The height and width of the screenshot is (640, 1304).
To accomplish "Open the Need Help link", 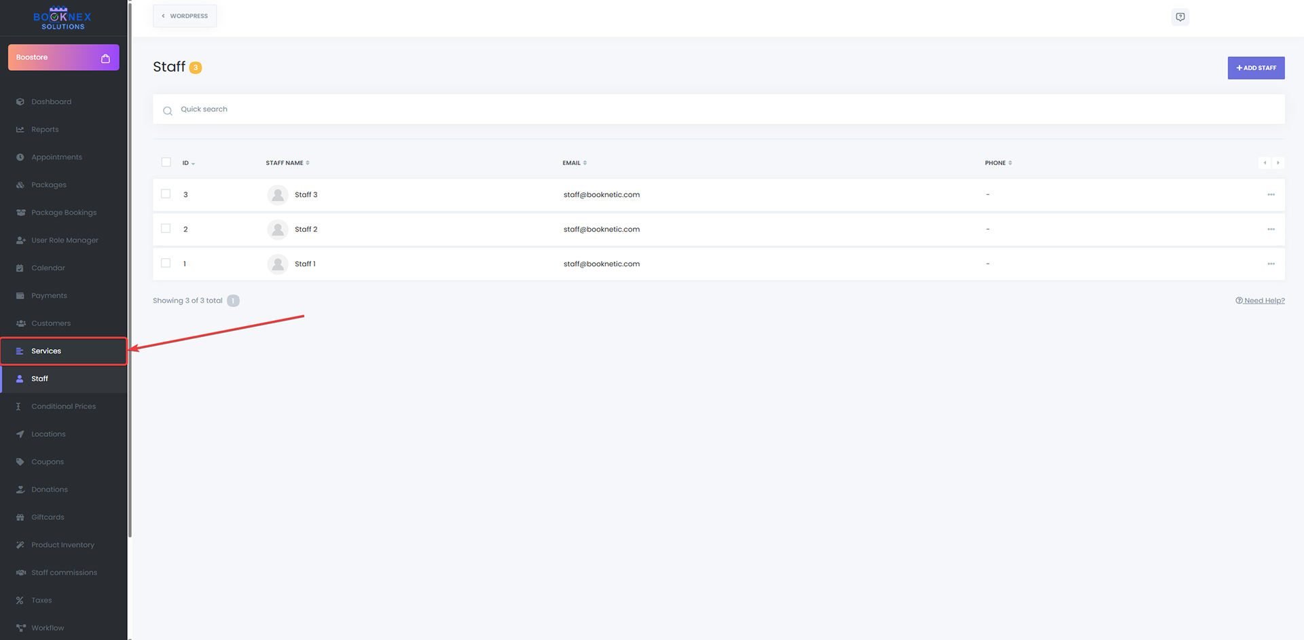I will tap(1261, 301).
